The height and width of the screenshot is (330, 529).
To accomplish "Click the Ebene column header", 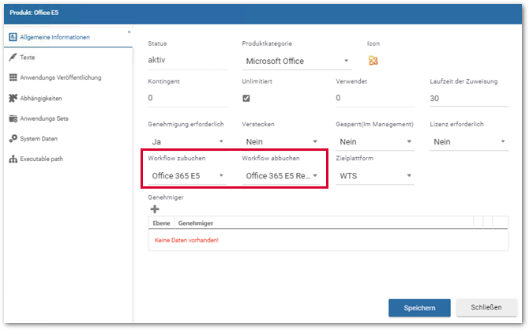I will [x=161, y=223].
